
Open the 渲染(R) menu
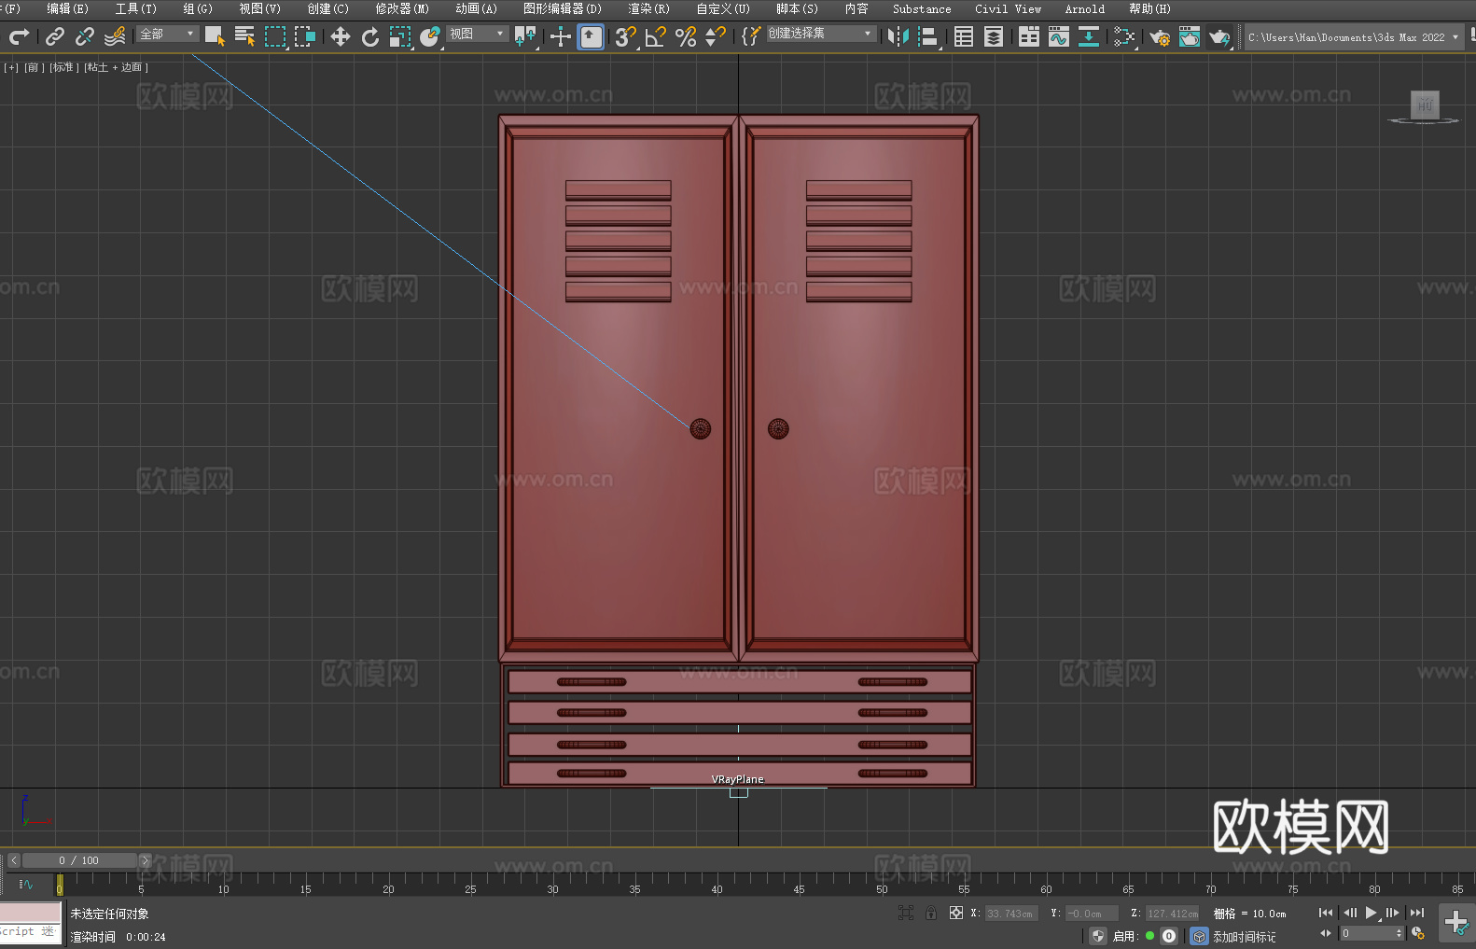pyautogui.click(x=648, y=8)
